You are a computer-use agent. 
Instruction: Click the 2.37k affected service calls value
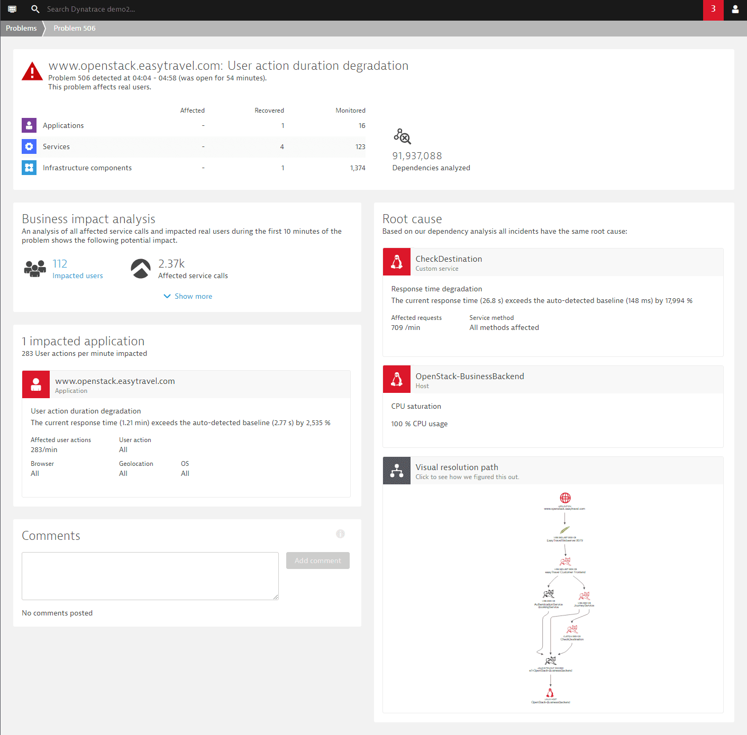pos(171,263)
